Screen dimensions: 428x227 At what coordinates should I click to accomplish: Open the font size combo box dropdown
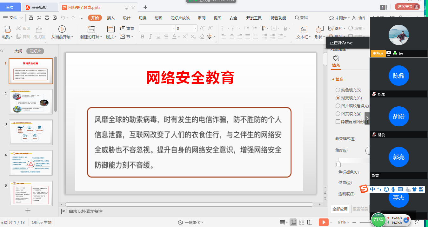pyautogui.click(x=195, y=29)
